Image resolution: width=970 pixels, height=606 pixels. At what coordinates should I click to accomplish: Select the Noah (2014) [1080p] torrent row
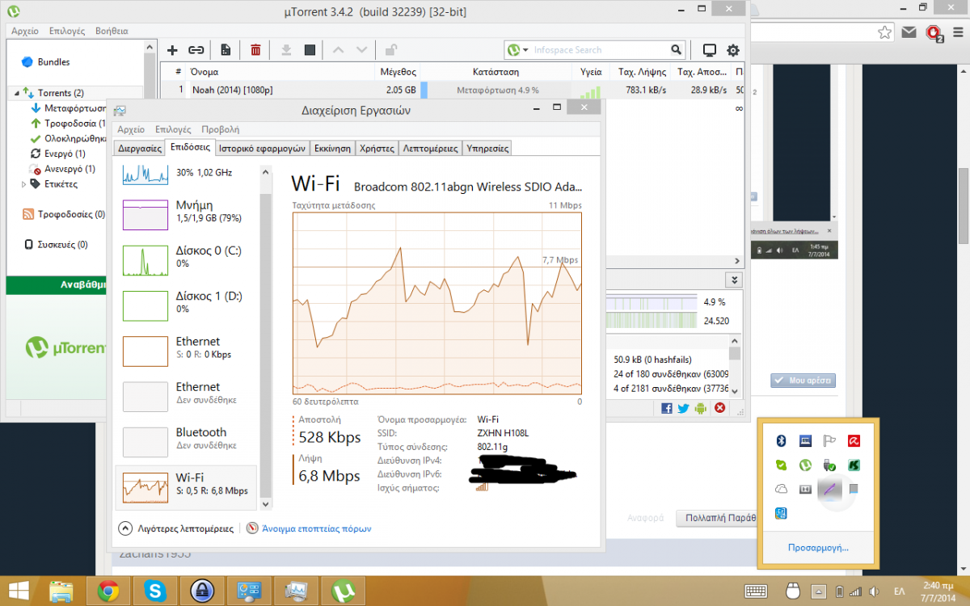(x=453, y=90)
